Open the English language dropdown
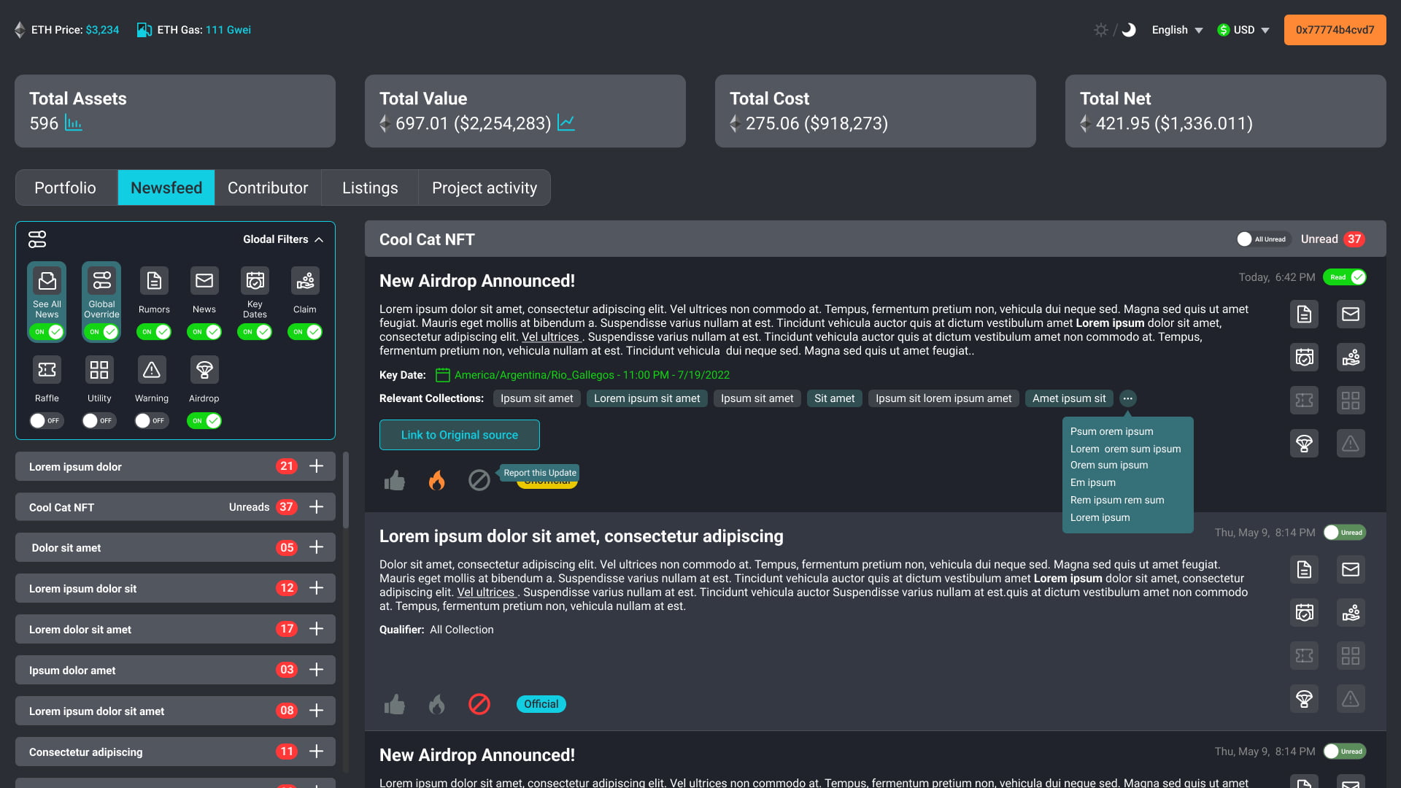The height and width of the screenshot is (788, 1401). point(1177,30)
